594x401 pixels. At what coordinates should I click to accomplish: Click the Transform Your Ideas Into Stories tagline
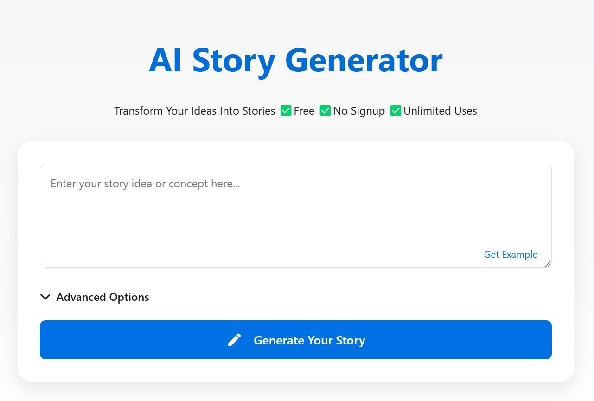pyautogui.click(x=195, y=111)
